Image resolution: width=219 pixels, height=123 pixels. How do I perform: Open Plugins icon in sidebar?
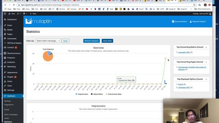point(5,77)
